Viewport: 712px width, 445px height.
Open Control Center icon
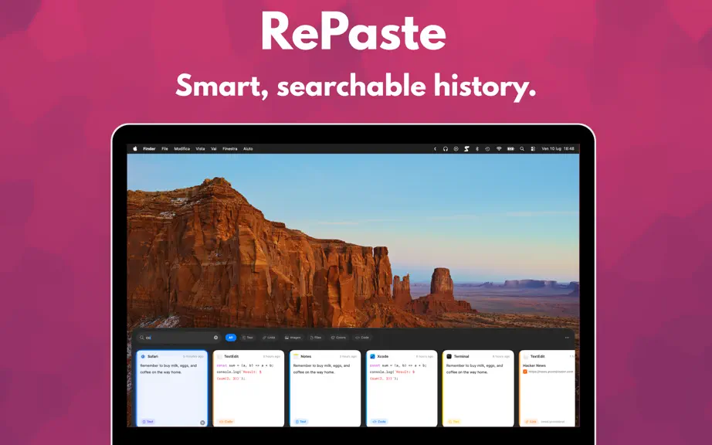tap(533, 148)
